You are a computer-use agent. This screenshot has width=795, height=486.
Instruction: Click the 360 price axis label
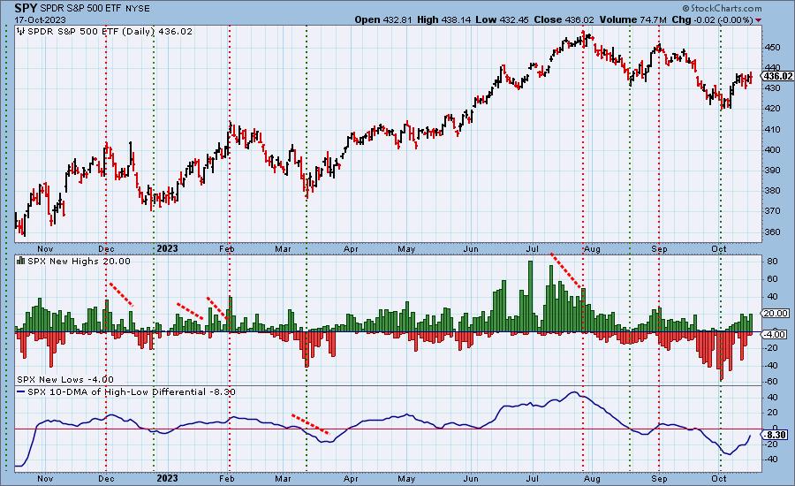coord(773,232)
